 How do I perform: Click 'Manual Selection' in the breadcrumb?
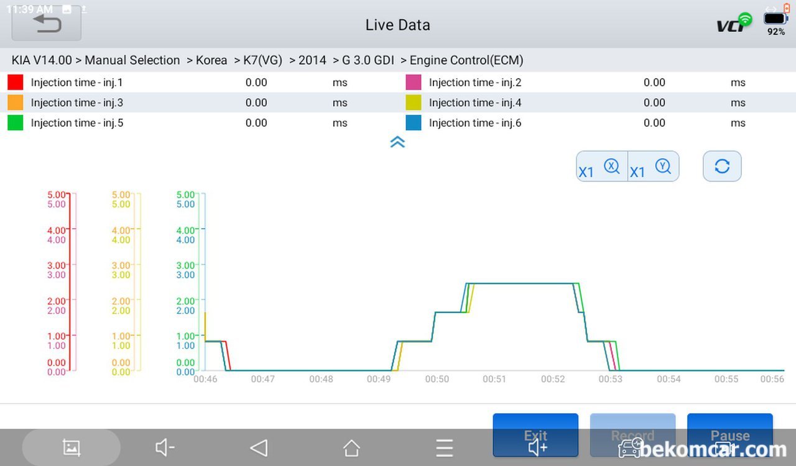[132, 60]
